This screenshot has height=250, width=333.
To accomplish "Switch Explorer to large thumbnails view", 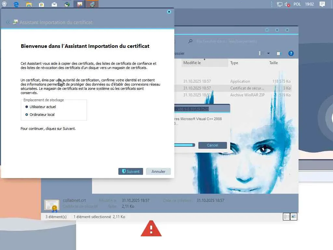I will [294, 216].
